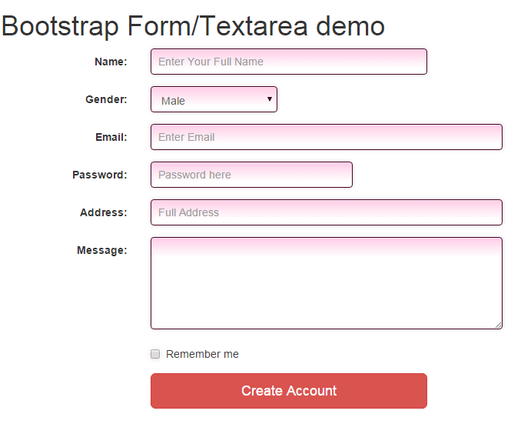Click the Remember me label text

tap(202, 354)
